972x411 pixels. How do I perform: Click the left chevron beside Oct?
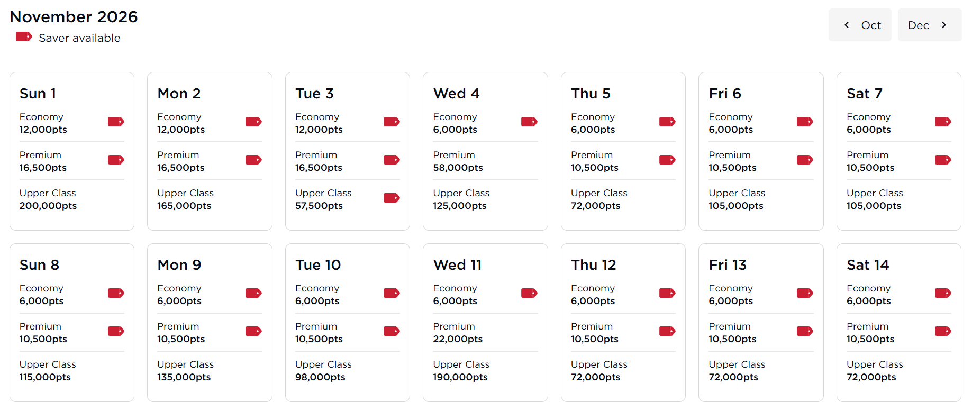pos(847,24)
